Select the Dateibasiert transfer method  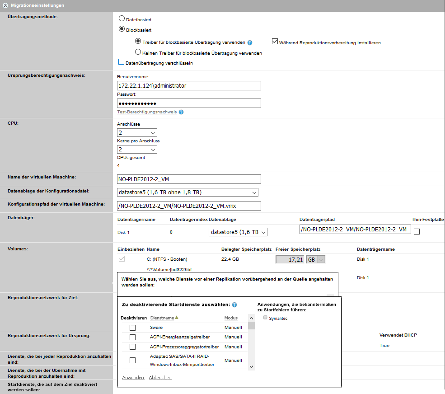coord(121,19)
